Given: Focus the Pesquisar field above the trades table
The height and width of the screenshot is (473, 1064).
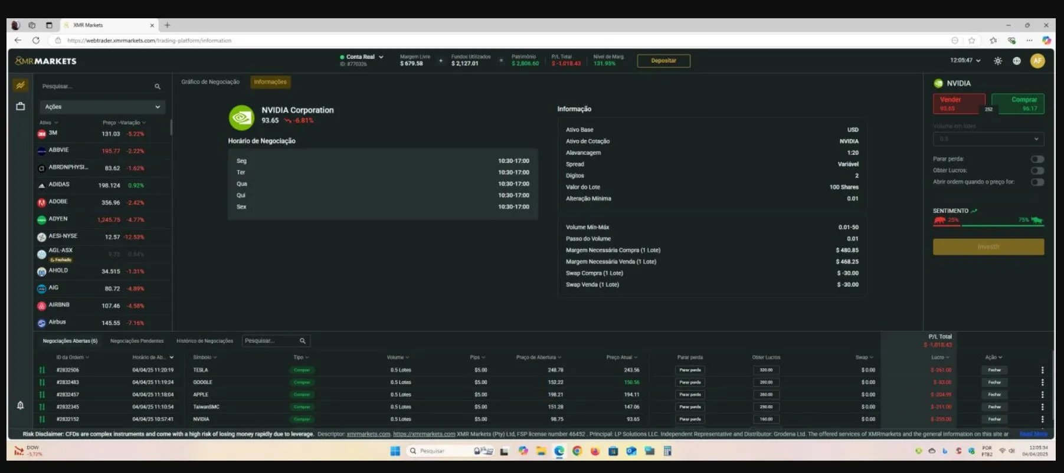Looking at the screenshot, I should [270, 341].
